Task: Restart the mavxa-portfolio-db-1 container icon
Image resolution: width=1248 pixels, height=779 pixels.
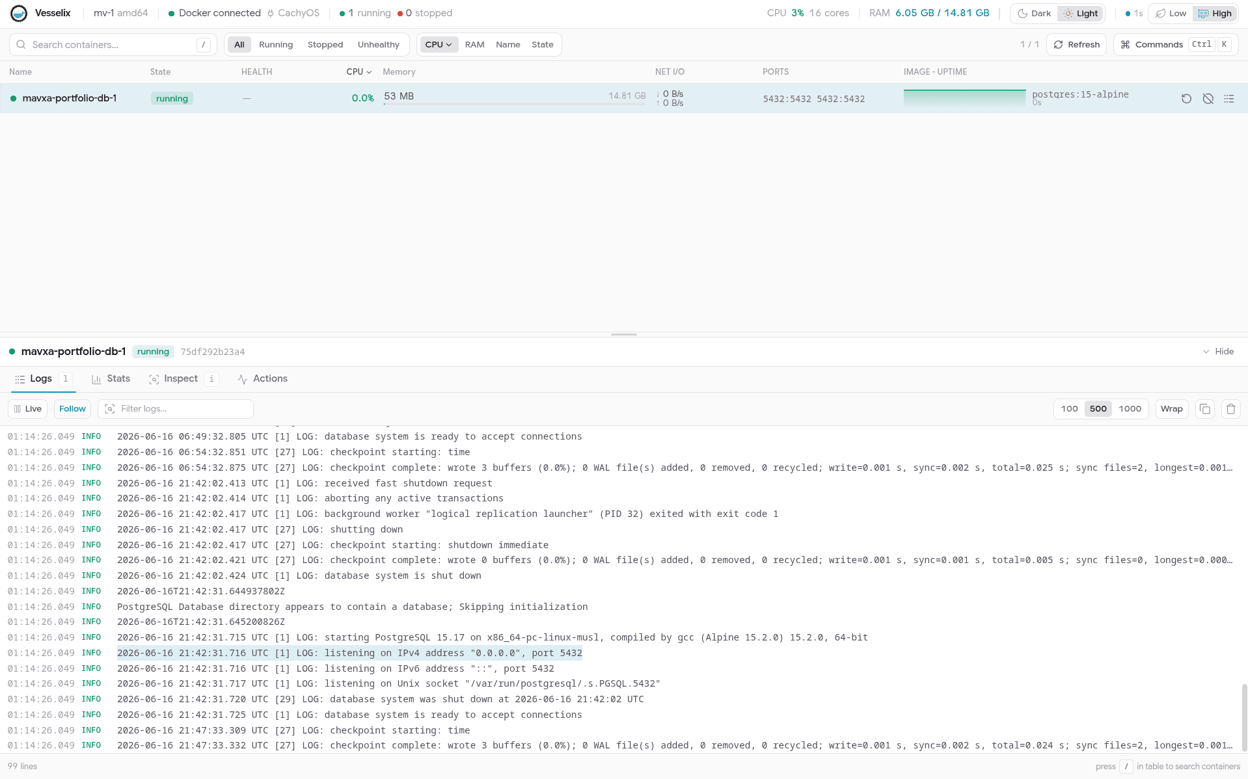Action: point(1186,99)
